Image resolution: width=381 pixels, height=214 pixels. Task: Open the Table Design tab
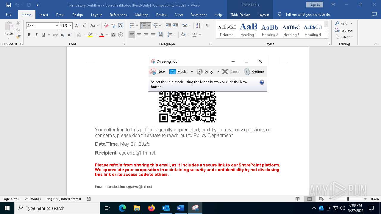pos(240,15)
